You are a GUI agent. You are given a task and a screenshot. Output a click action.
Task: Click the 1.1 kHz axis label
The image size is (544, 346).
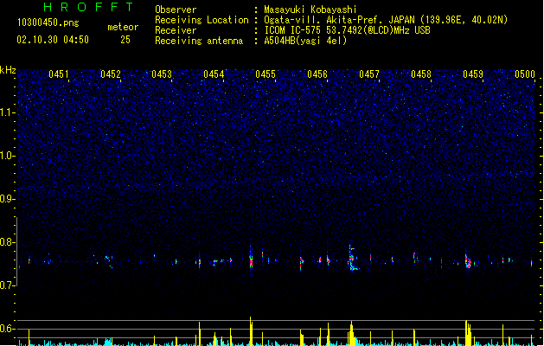tap(8, 112)
